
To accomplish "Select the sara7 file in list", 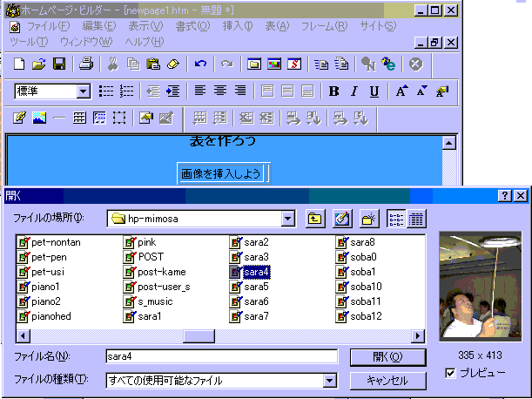I will click(x=256, y=316).
